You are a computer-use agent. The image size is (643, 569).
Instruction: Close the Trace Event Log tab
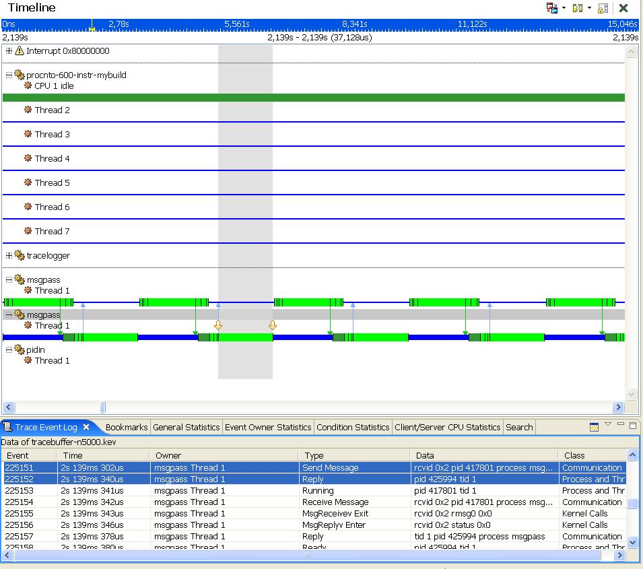coord(86,427)
